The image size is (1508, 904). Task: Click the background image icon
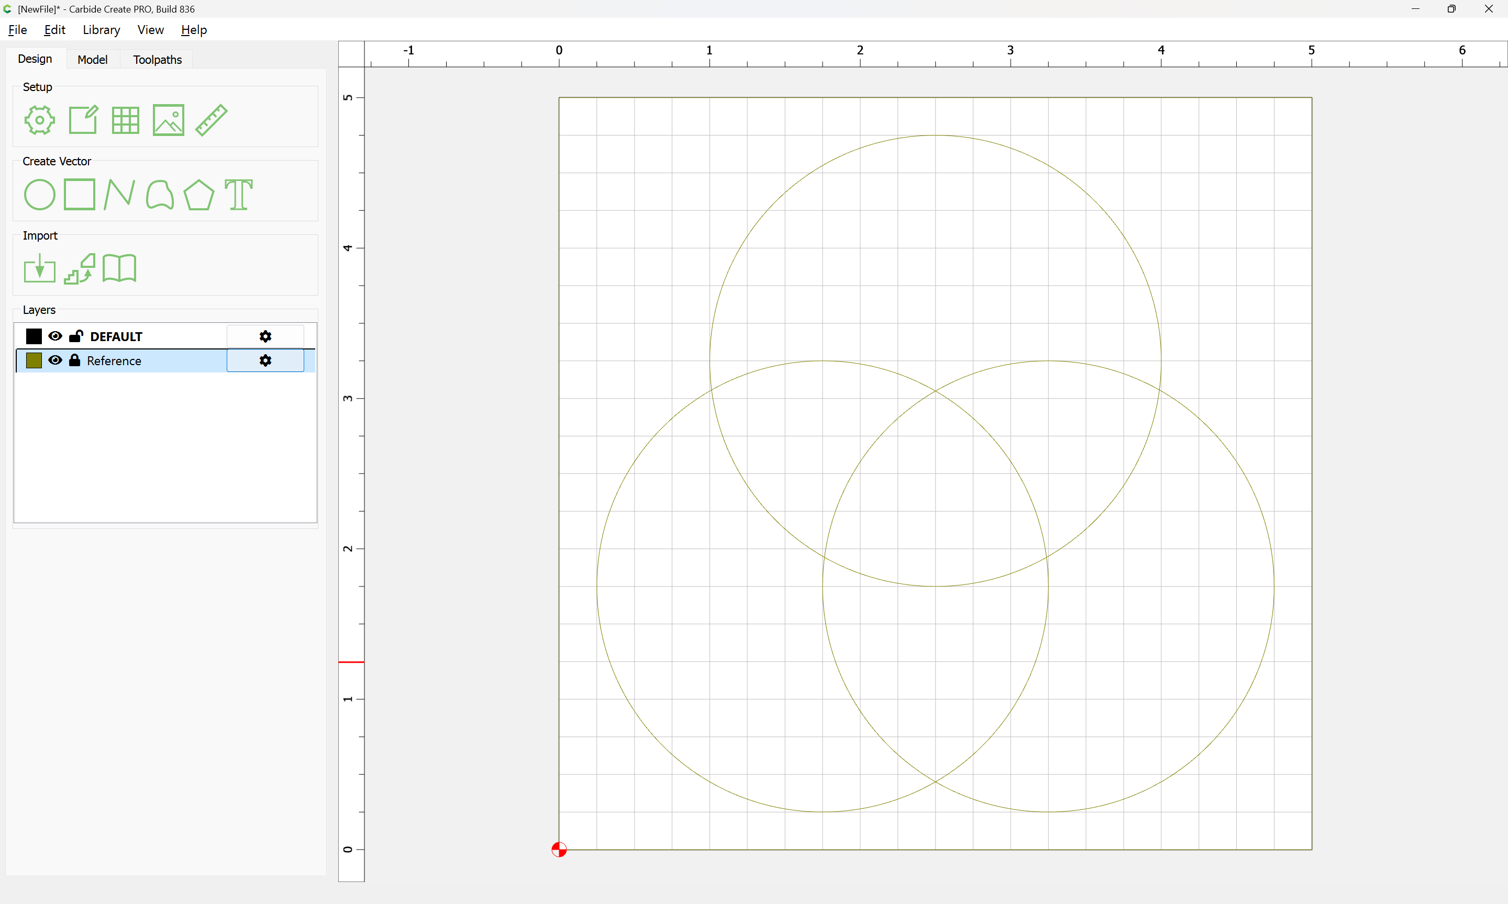(168, 120)
